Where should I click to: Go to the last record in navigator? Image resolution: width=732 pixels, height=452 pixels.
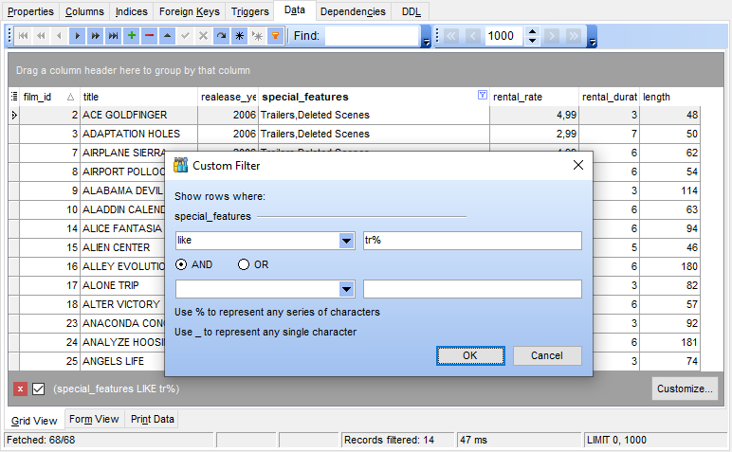click(113, 36)
